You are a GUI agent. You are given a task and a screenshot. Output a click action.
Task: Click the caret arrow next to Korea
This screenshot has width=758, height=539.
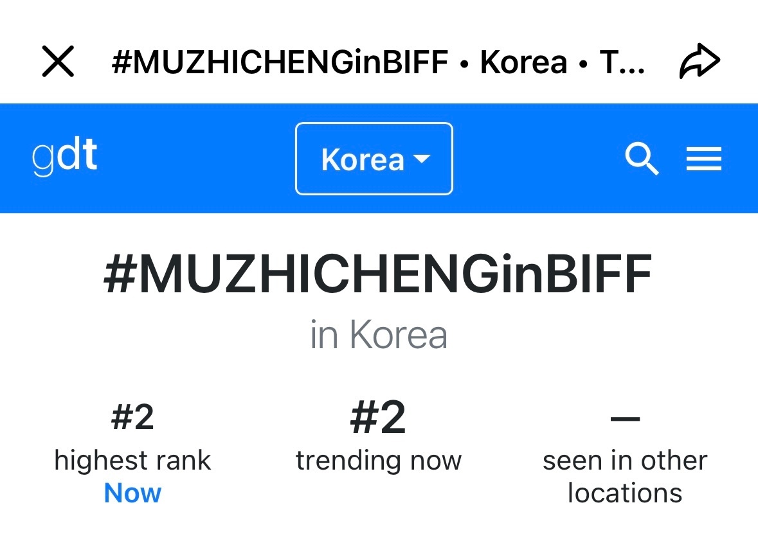pos(422,159)
